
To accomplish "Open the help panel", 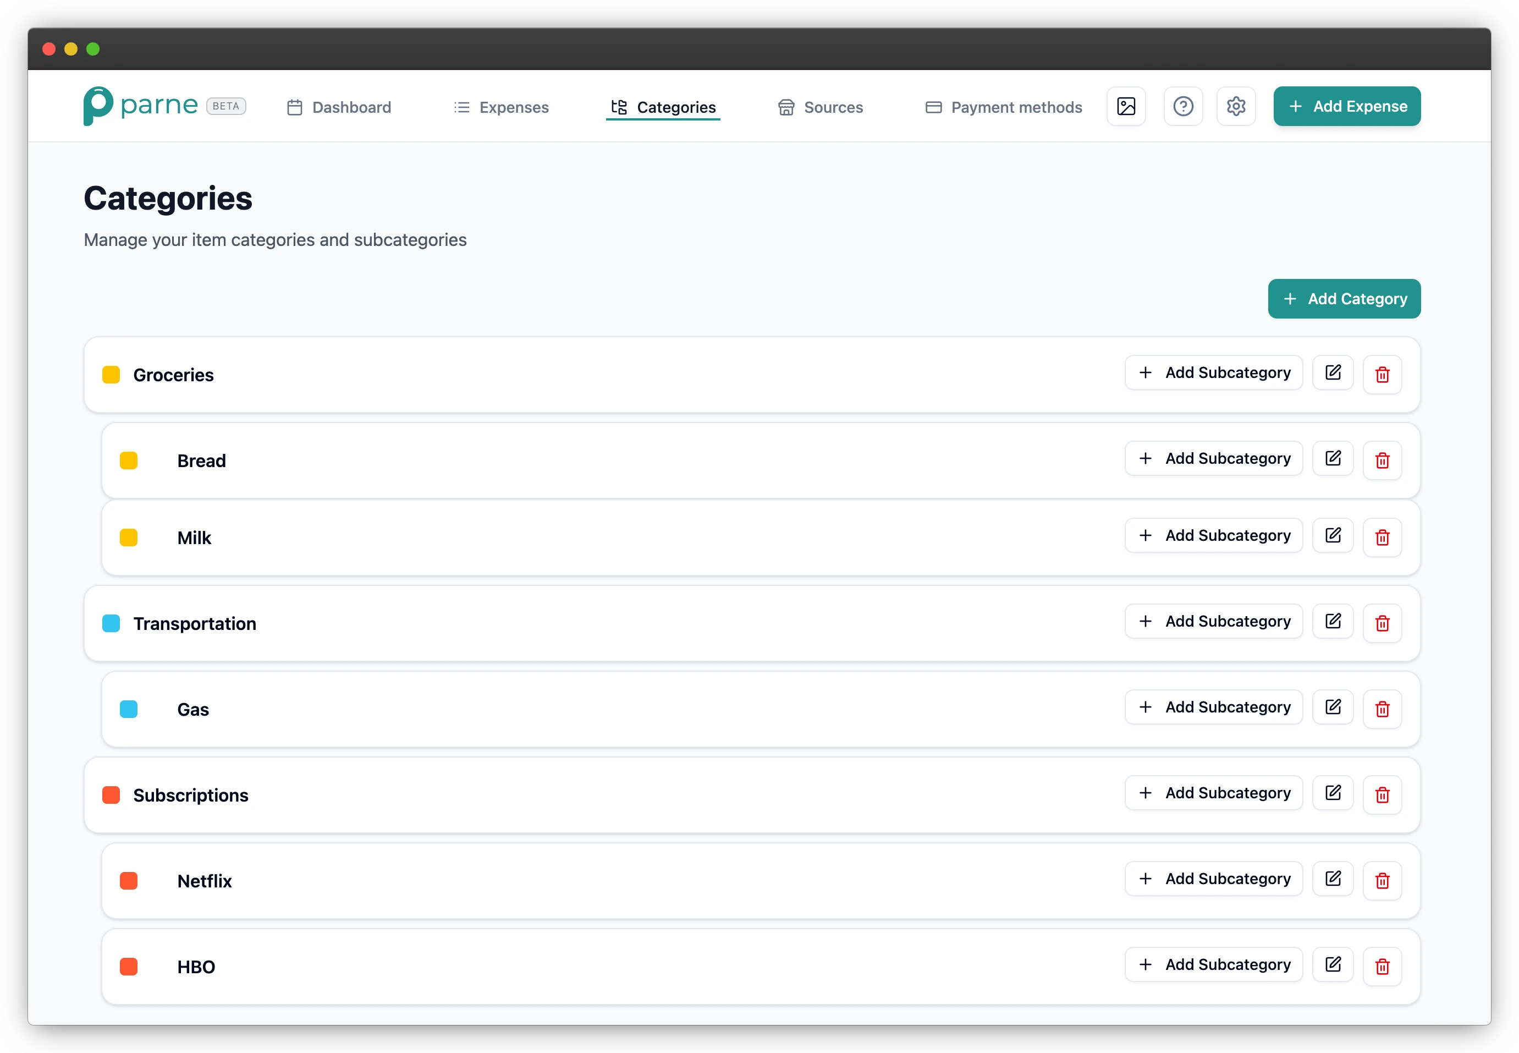I will click(1182, 106).
